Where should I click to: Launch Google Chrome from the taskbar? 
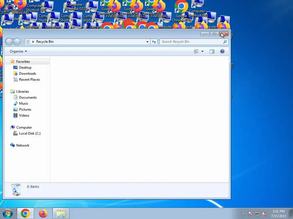25,213
